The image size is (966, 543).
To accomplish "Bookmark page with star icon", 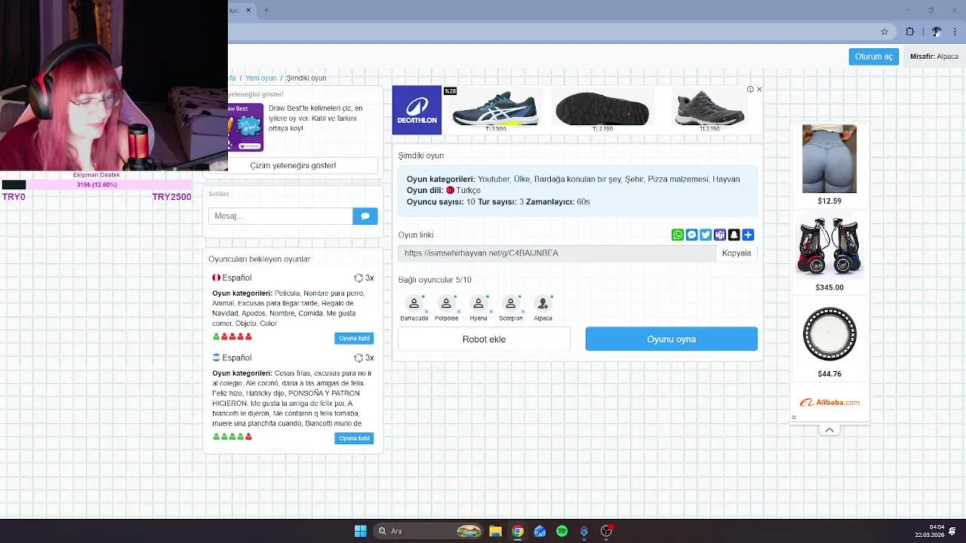I will (884, 32).
